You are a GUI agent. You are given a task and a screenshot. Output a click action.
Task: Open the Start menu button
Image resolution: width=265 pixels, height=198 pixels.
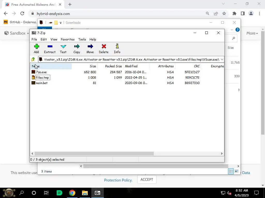tap(9, 193)
